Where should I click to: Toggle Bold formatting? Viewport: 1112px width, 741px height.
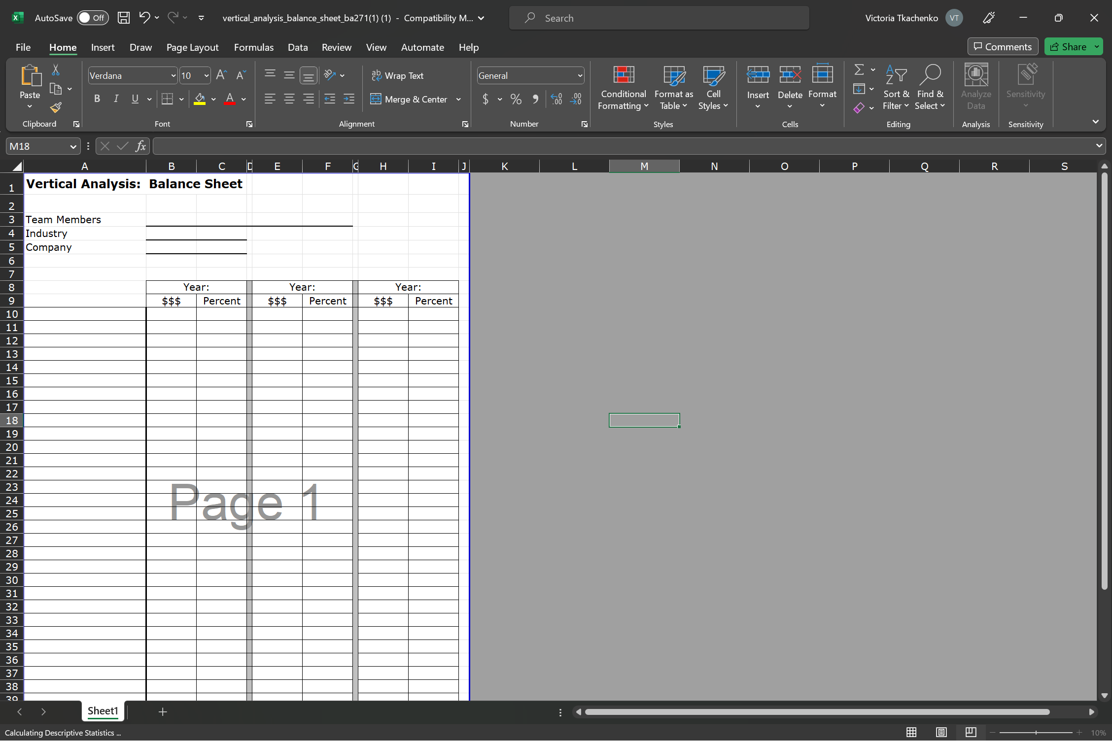point(97,99)
